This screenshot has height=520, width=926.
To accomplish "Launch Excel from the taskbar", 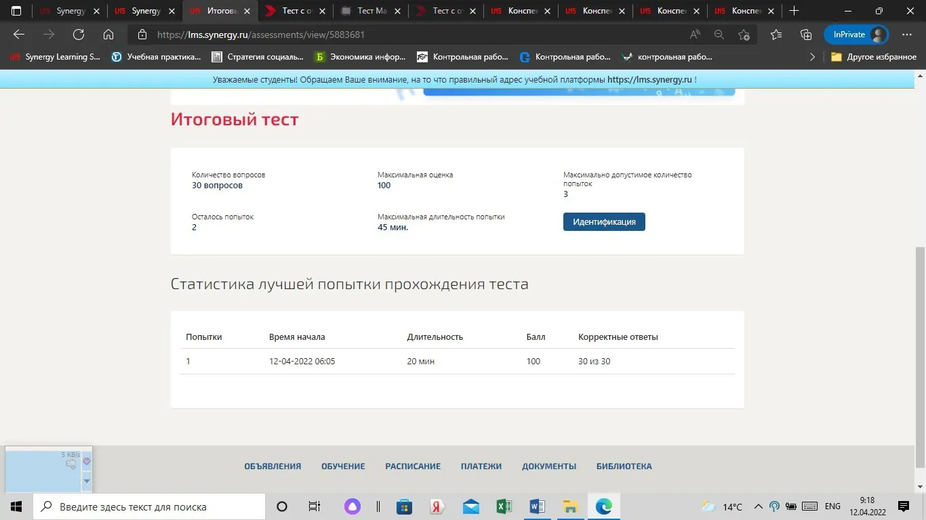I will coord(504,506).
